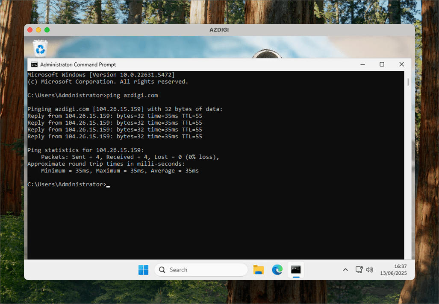Click the 'Microsoft Windows [Version 10.0.22631.5472]' line
Image resolution: width=439 pixels, height=304 pixels.
[x=101, y=75]
